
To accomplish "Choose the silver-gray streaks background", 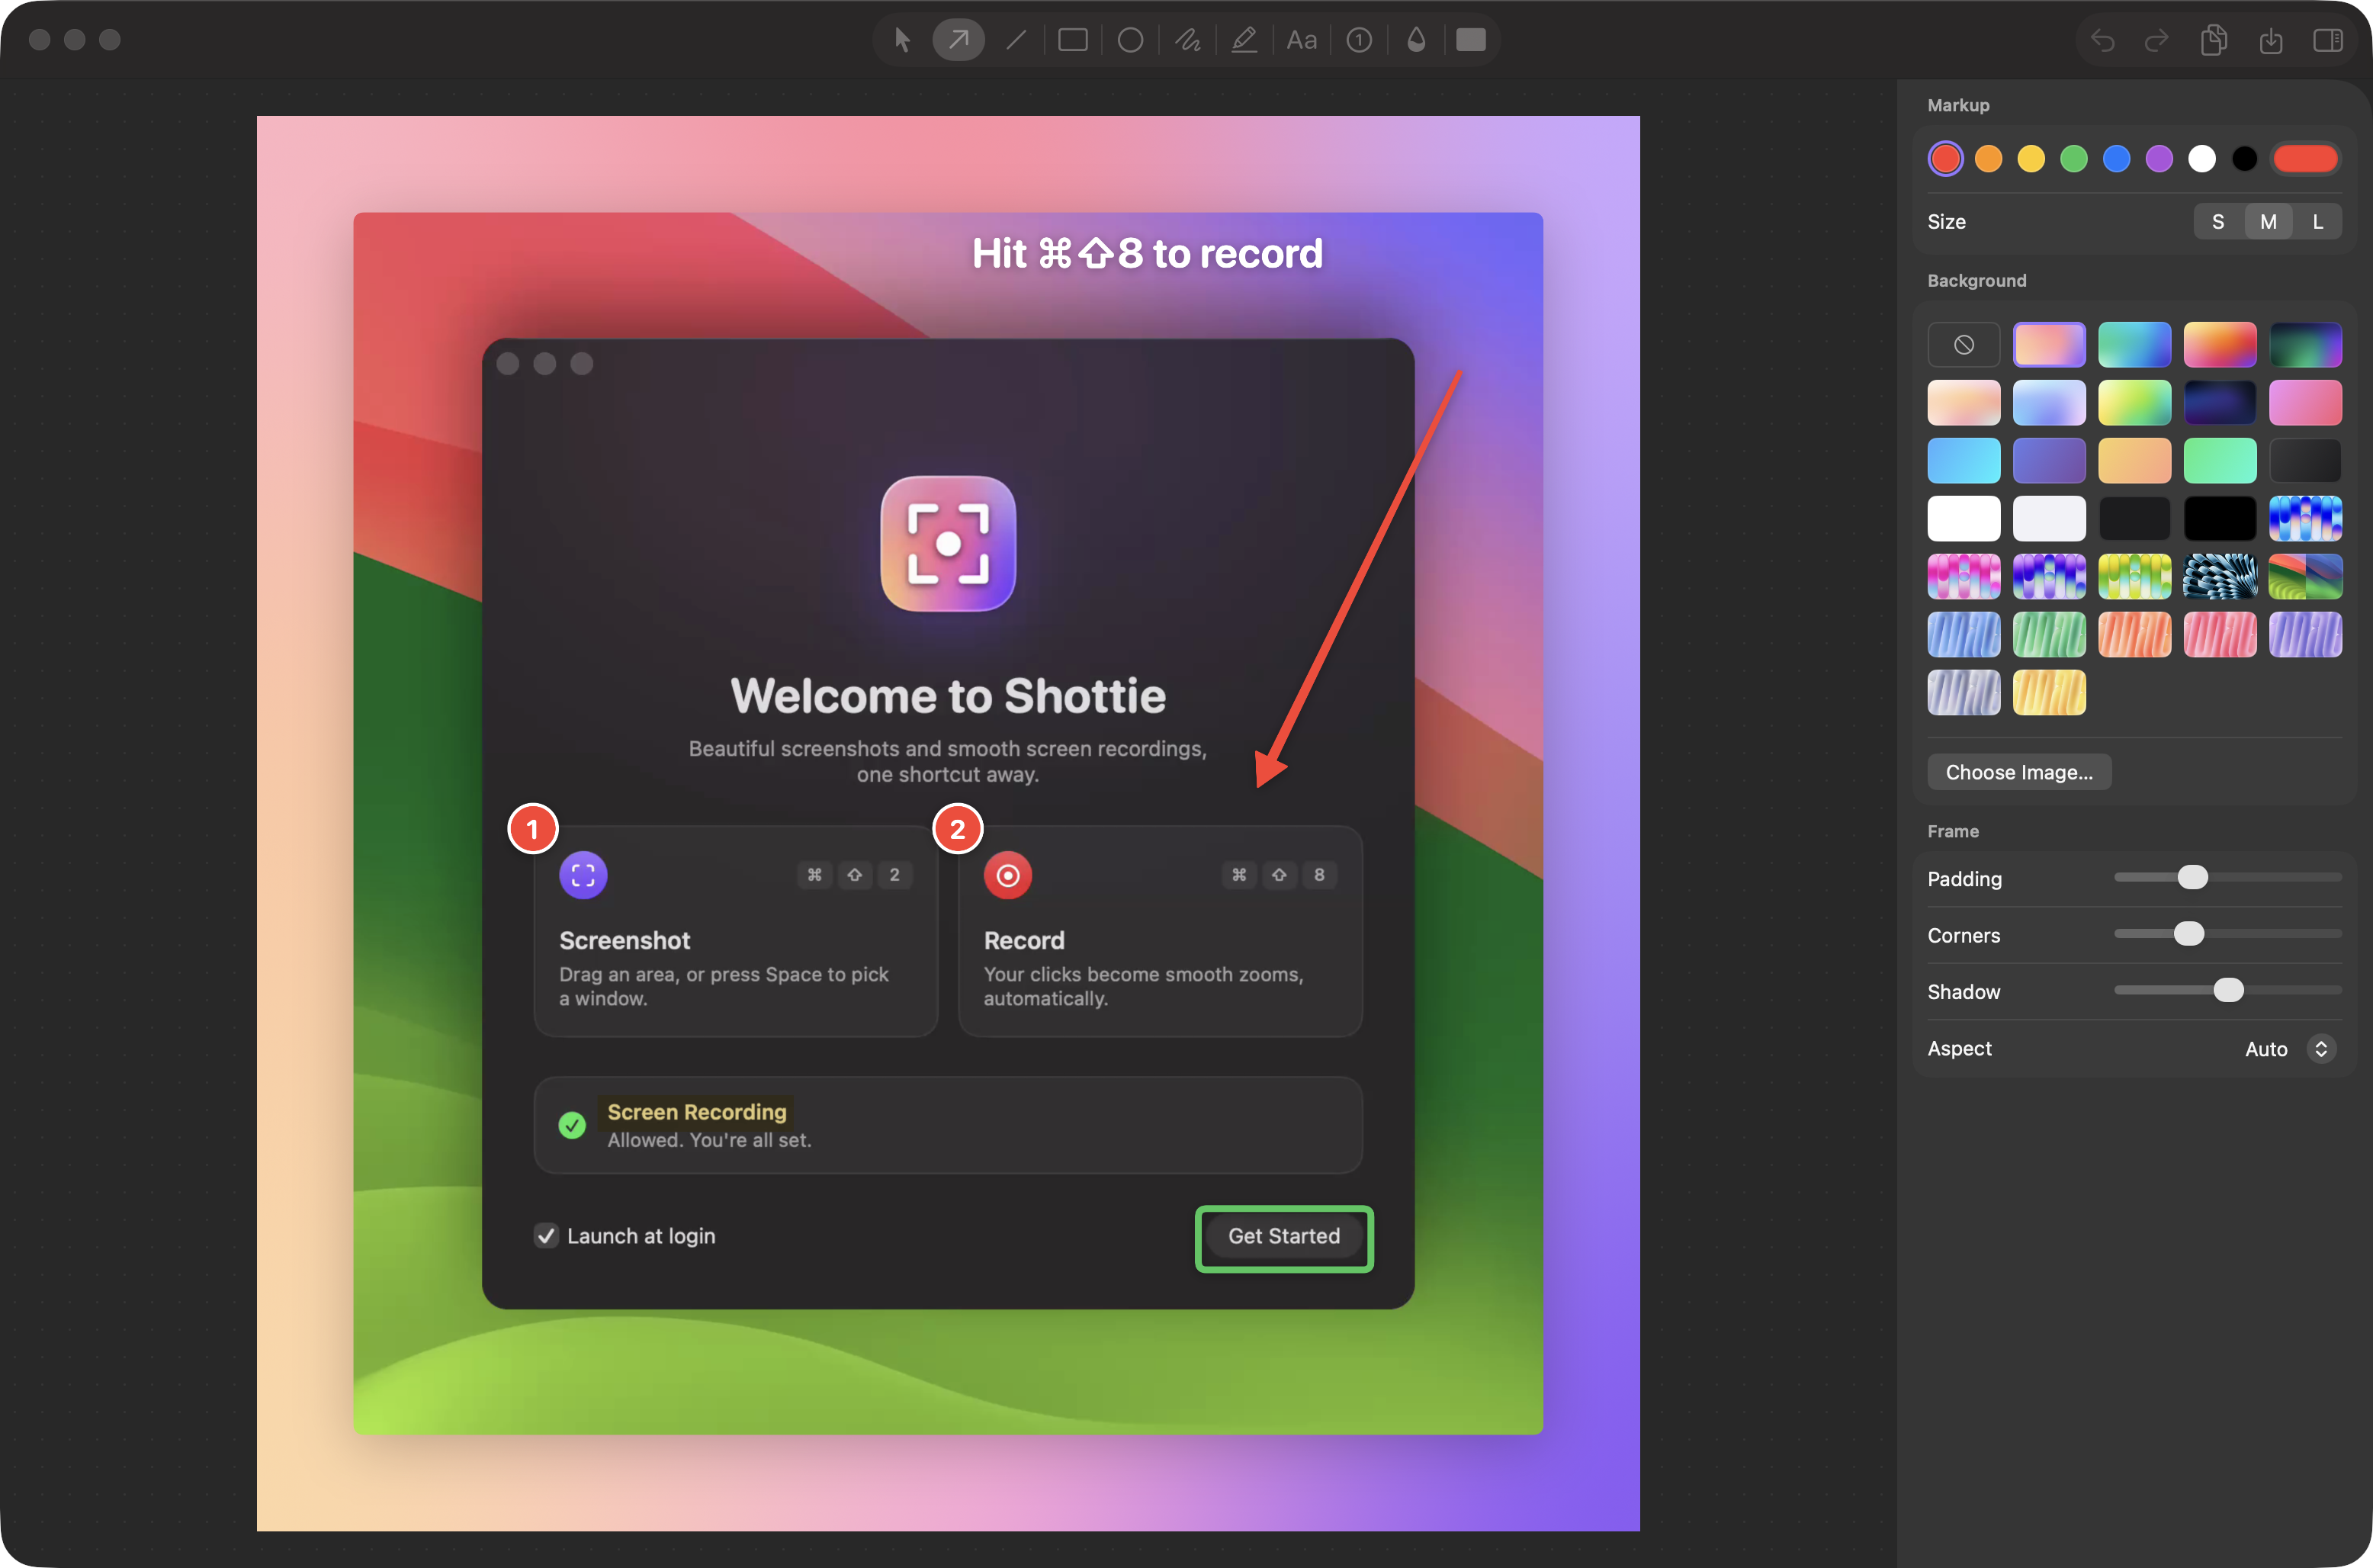I will 1964,693.
